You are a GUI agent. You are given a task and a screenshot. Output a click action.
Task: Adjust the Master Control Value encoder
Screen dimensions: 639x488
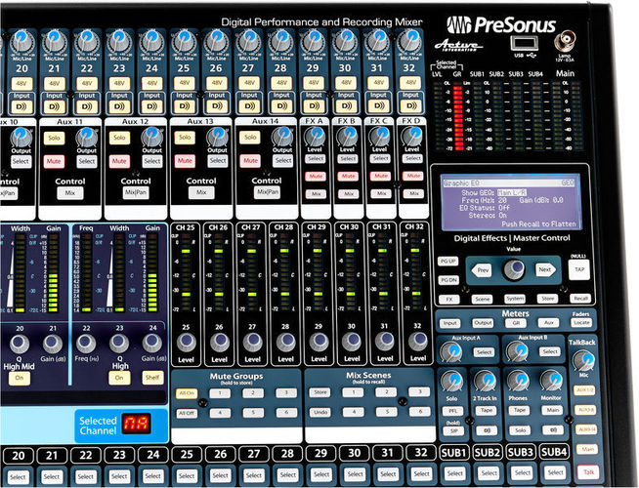(x=514, y=269)
